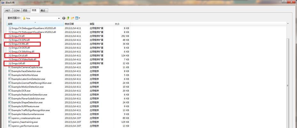
Task: Click the 292 KB size of Emgu.CV.dll
Action: click(x=125, y=36)
